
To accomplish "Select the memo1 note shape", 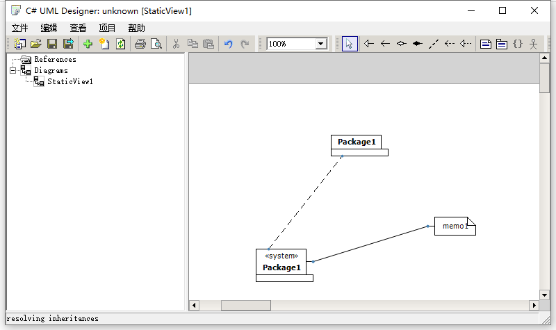I will [x=455, y=226].
